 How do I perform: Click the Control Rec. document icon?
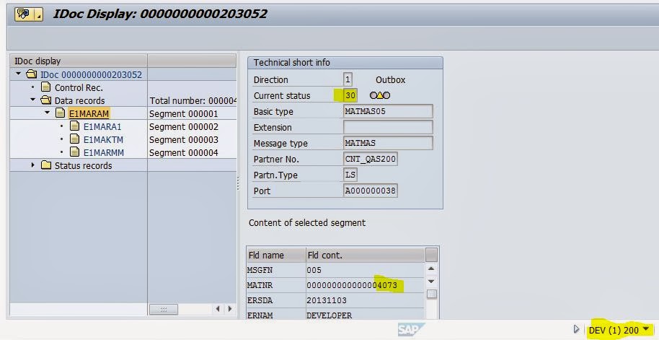click(46, 87)
